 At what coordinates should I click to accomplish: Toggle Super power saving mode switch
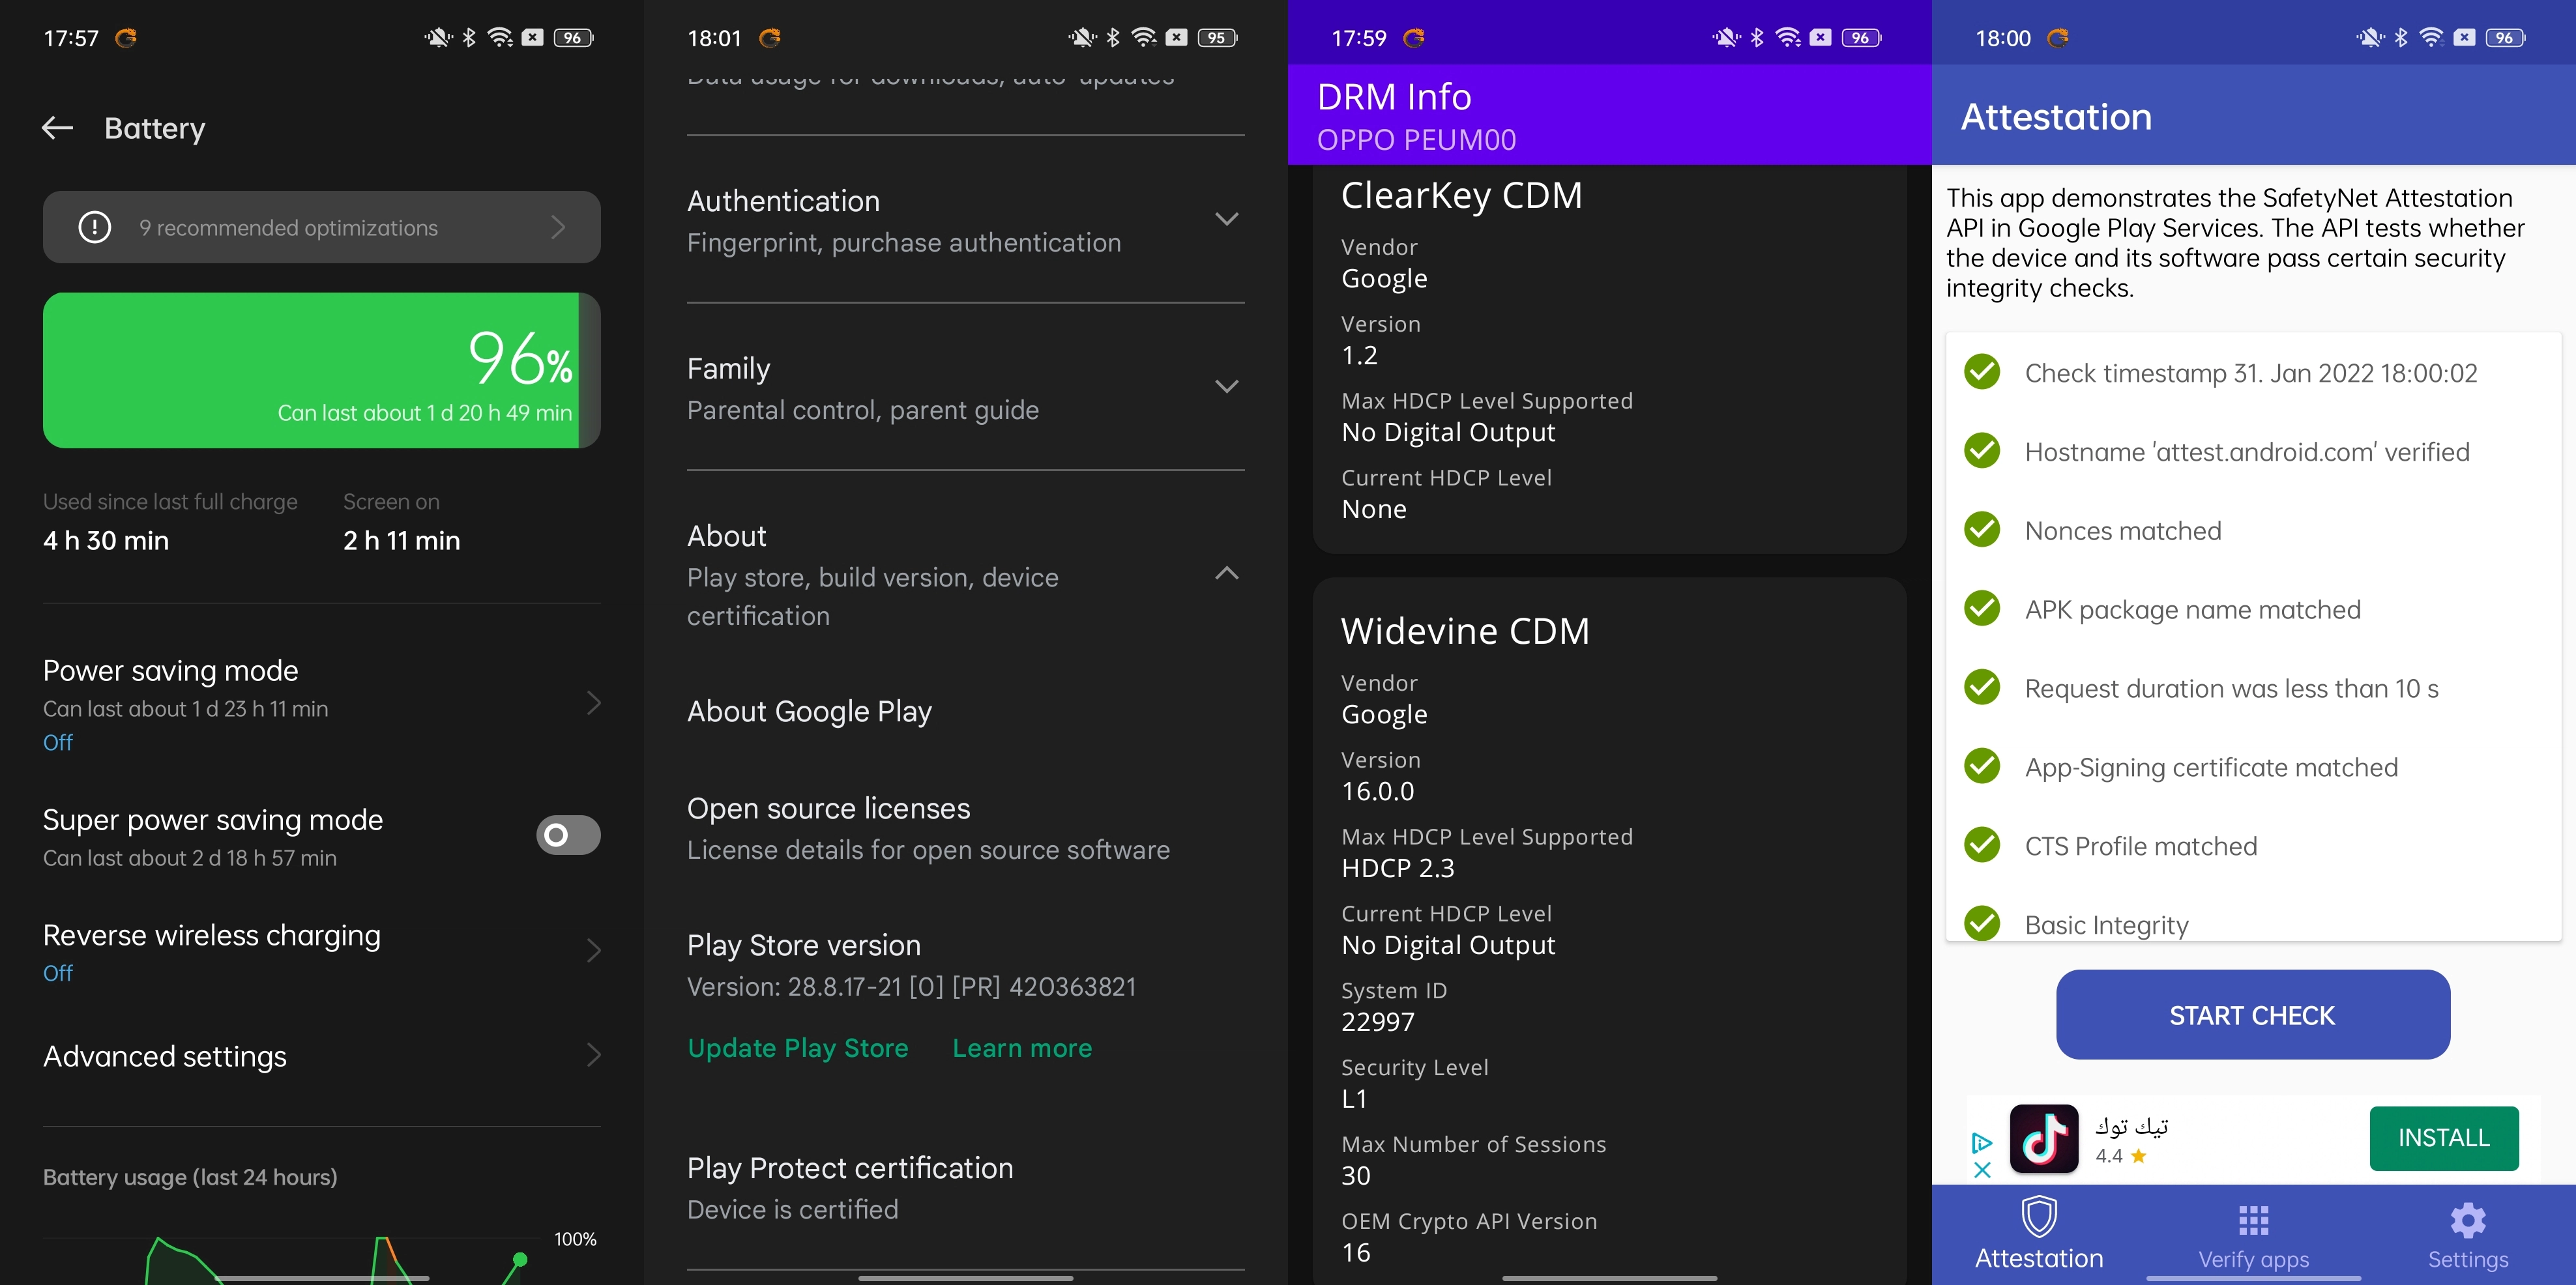pyautogui.click(x=568, y=834)
